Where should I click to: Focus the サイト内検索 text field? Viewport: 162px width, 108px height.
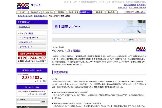(x=29, y=102)
